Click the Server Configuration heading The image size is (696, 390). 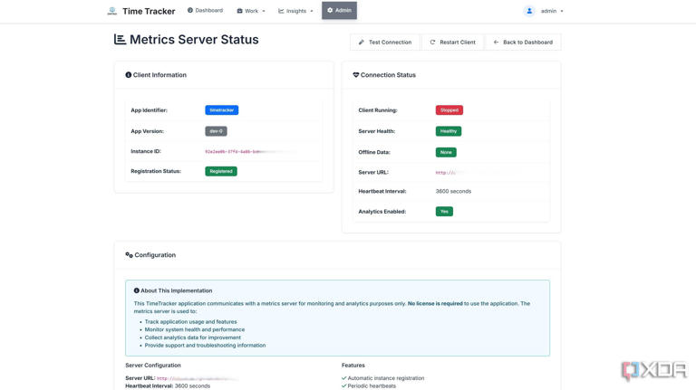point(153,366)
